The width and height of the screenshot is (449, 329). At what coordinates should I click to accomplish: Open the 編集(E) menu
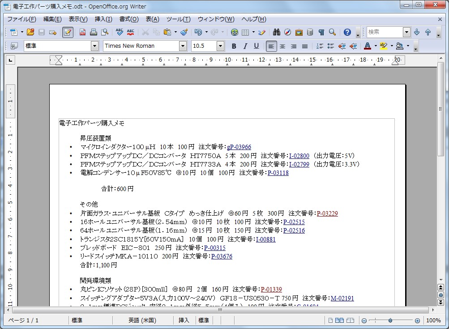tap(52, 19)
